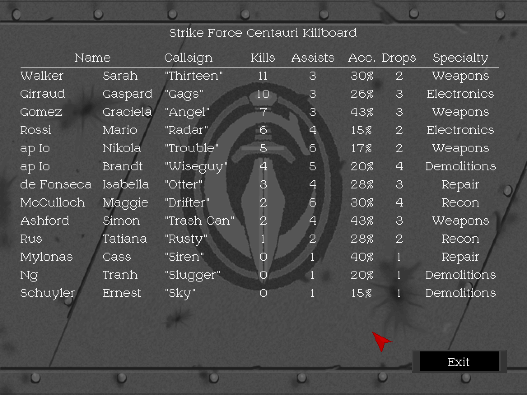Click the Name column header
The width and height of the screenshot is (527, 395).
coord(92,58)
